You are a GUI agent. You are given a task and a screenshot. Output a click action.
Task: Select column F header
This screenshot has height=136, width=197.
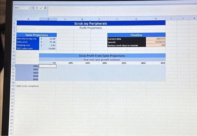[x=117, y=19]
